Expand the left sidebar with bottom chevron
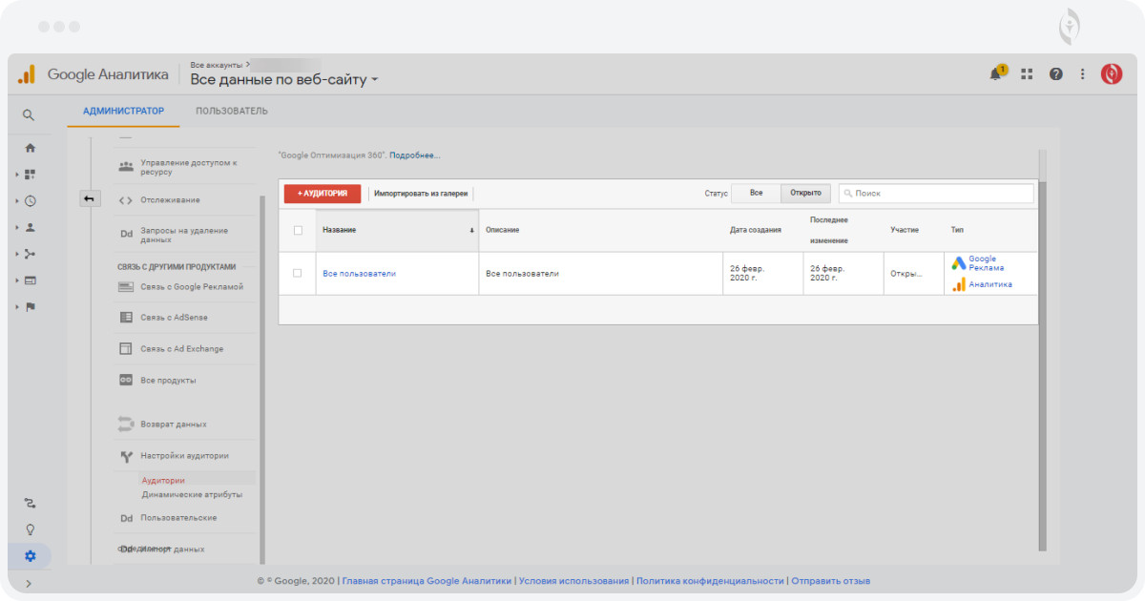This screenshot has height=601, width=1145. pos(29,583)
